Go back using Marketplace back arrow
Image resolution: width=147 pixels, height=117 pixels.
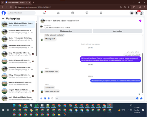click(x=3, y=18)
